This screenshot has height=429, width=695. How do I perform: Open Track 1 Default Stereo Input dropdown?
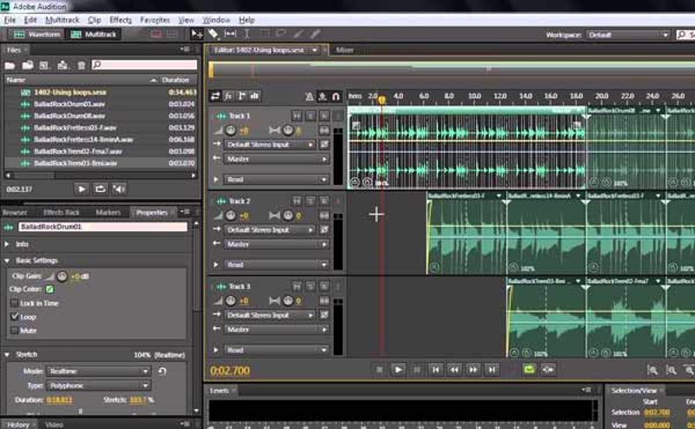pyautogui.click(x=270, y=144)
